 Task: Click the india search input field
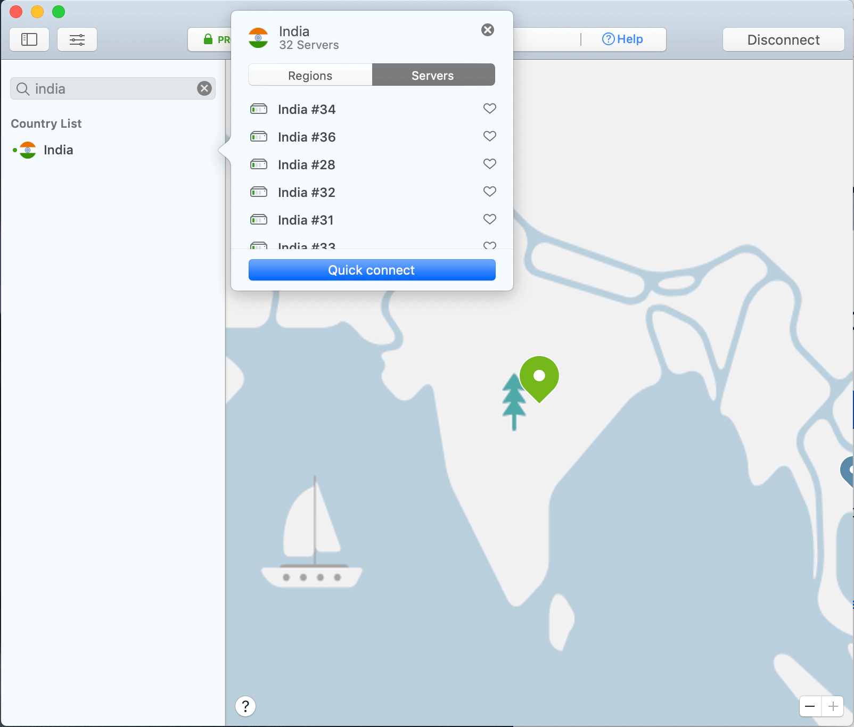(x=113, y=88)
